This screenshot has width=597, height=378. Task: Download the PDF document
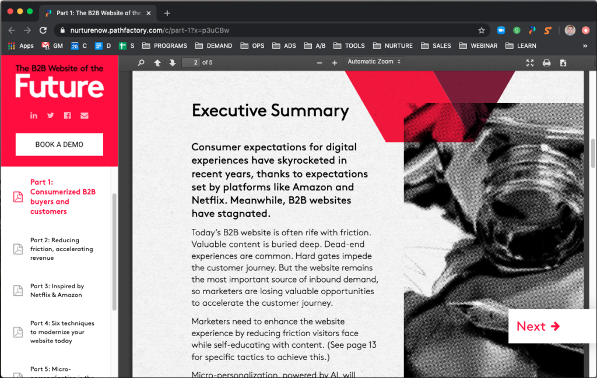point(563,62)
